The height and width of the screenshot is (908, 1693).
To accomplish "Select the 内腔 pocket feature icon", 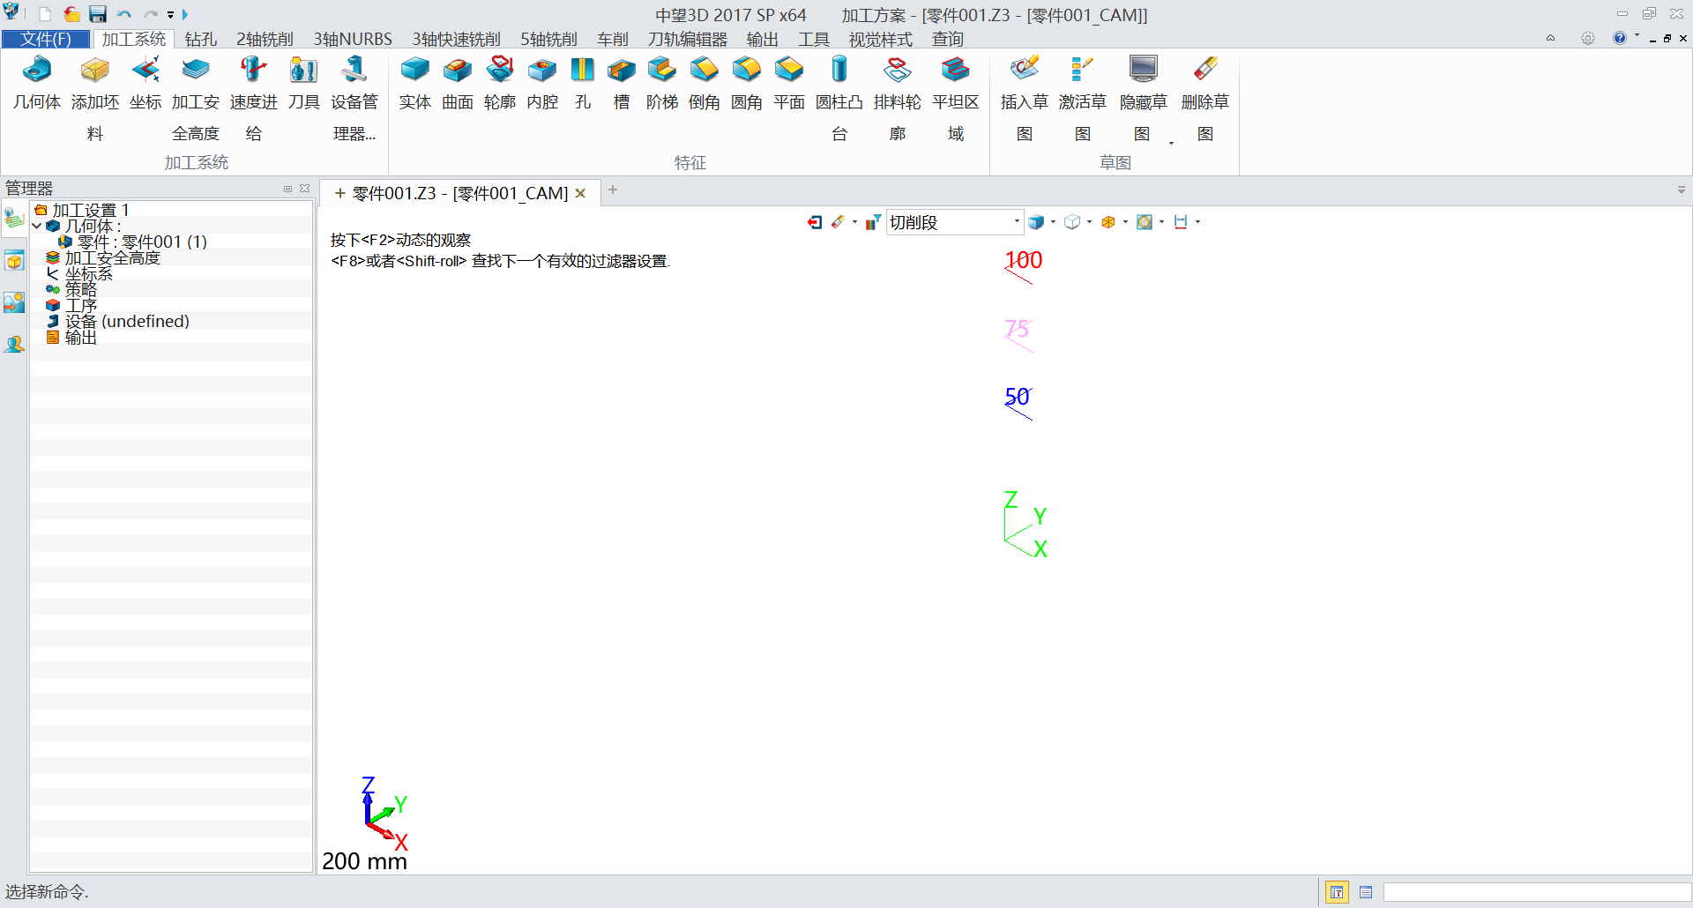I will click(x=542, y=71).
